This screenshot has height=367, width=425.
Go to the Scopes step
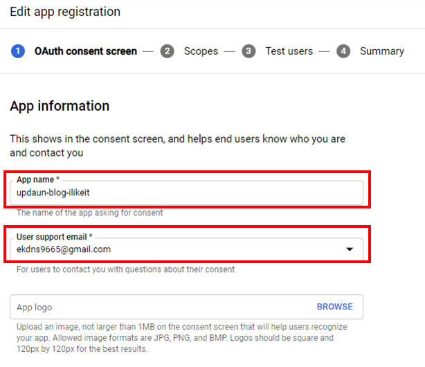(x=201, y=51)
